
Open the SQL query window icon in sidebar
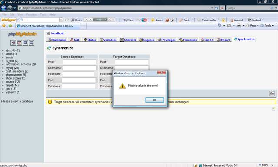19,43
